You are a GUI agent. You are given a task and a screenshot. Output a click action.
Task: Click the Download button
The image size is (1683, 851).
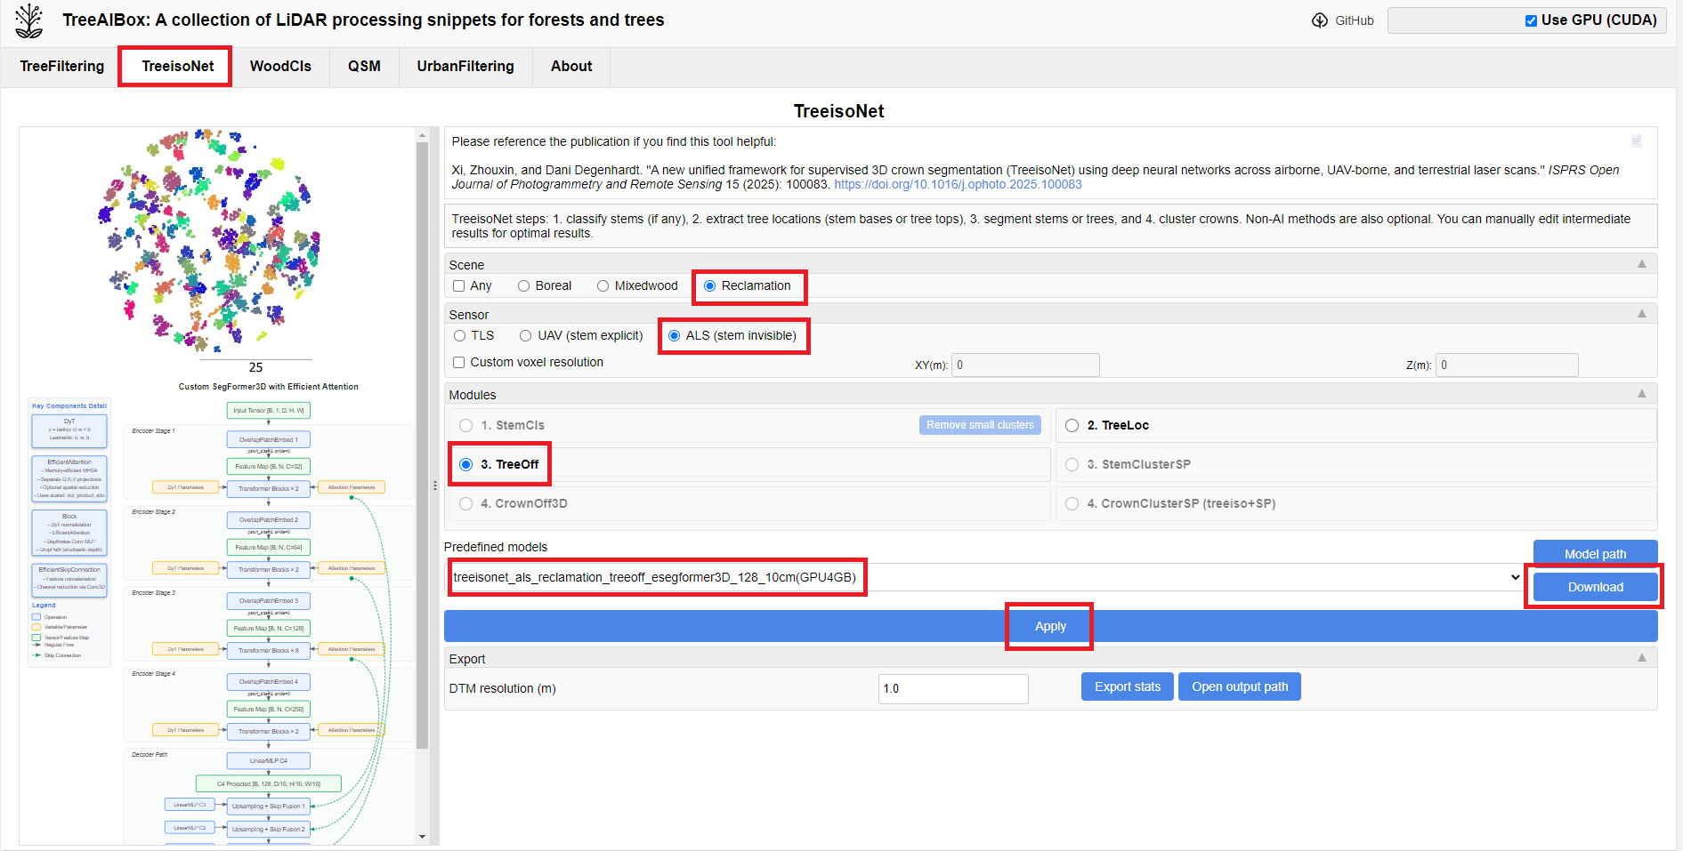point(1595,587)
